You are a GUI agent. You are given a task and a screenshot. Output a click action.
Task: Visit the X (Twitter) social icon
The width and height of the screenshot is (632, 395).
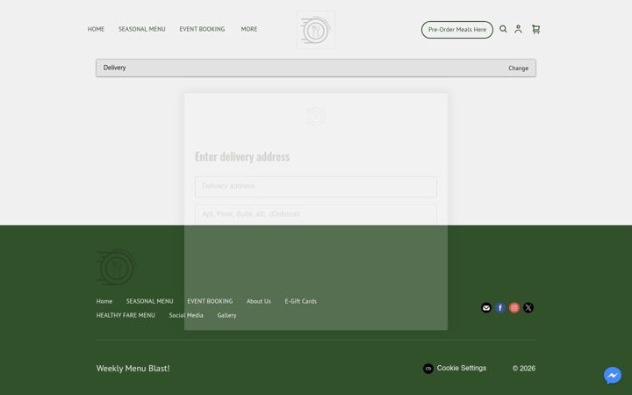[x=528, y=307]
